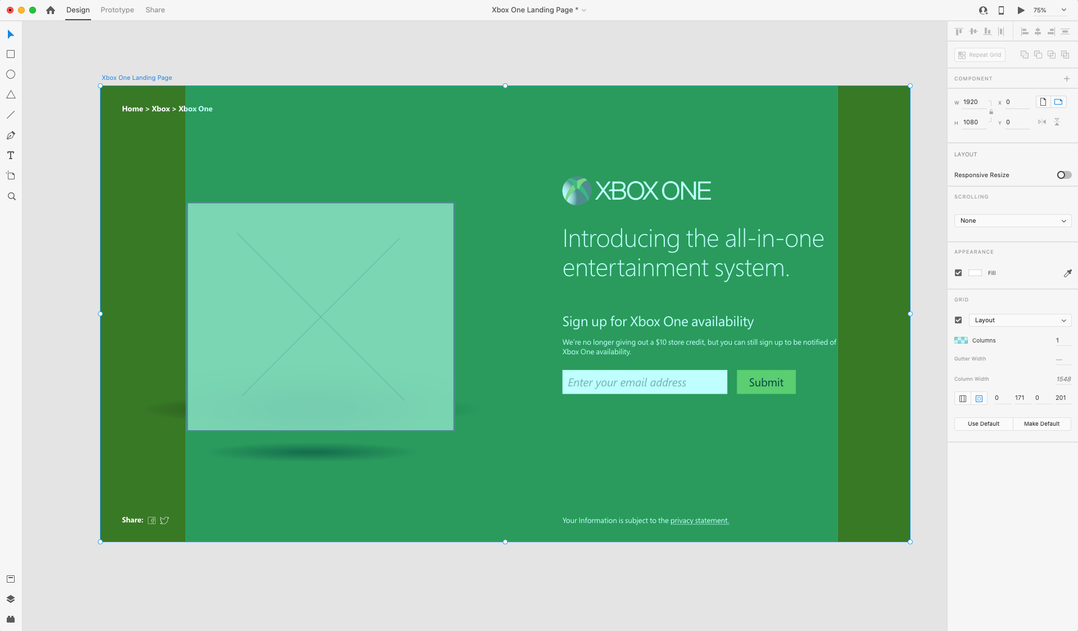1078x631 pixels.
Task: Switch grid to separate margins mode
Action: (979, 398)
